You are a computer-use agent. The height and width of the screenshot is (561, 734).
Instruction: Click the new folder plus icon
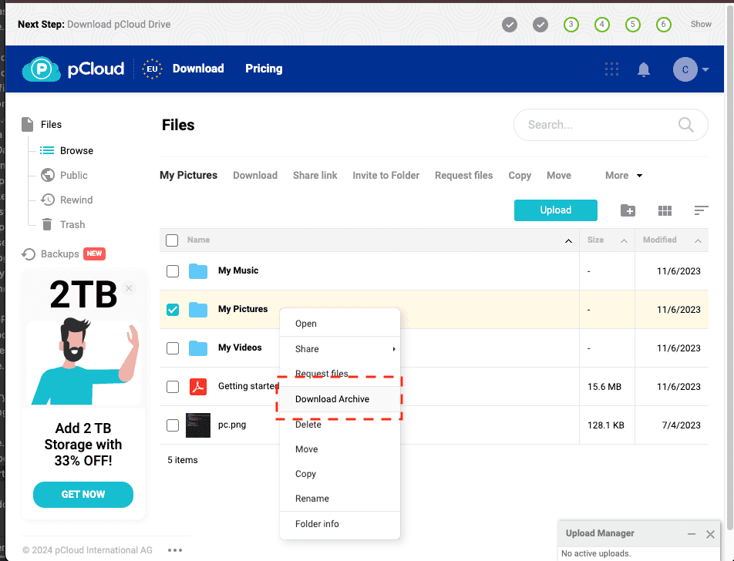pos(628,210)
